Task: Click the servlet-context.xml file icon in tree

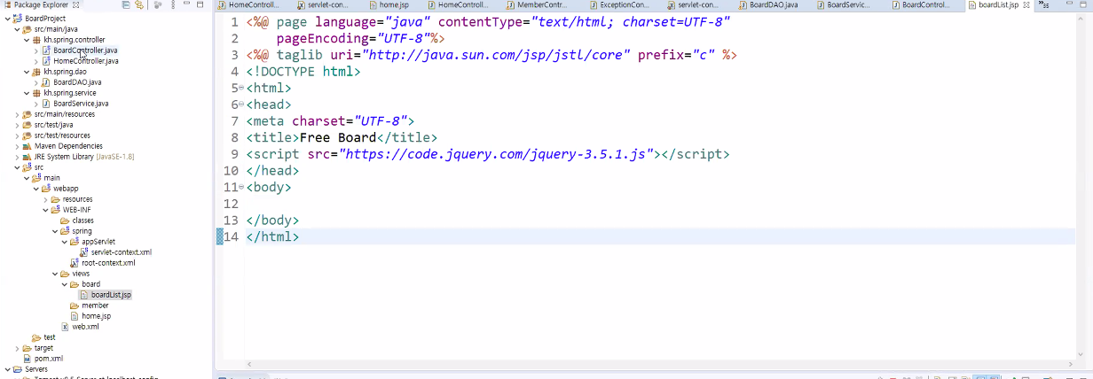Action: pyautogui.click(x=84, y=252)
